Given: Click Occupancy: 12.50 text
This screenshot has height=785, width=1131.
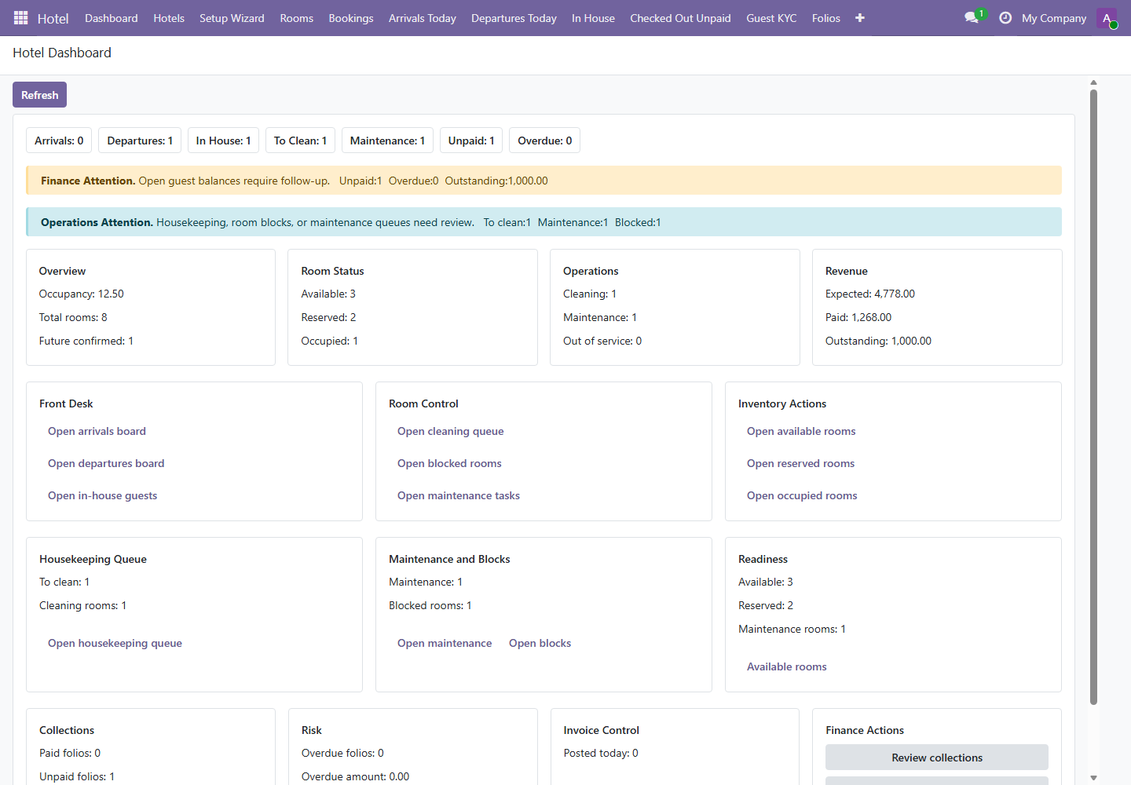Looking at the screenshot, I should click(82, 294).
